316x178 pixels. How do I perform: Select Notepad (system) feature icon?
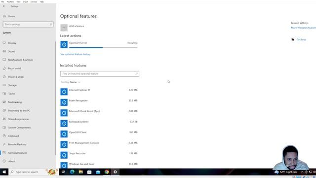coord(64,124)
